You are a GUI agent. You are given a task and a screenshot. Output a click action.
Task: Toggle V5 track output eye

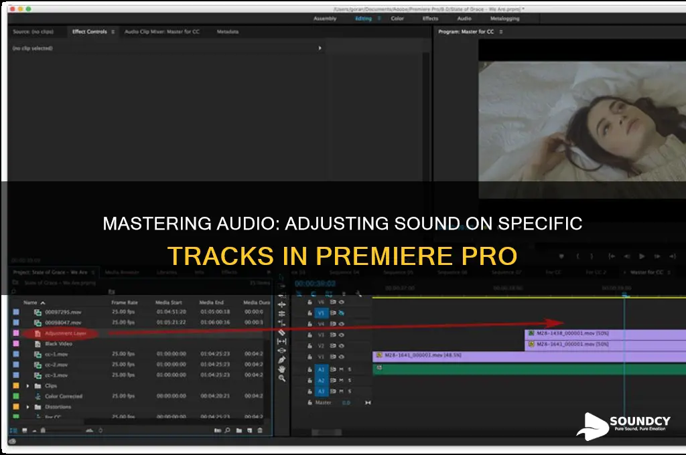click(341, 313)
